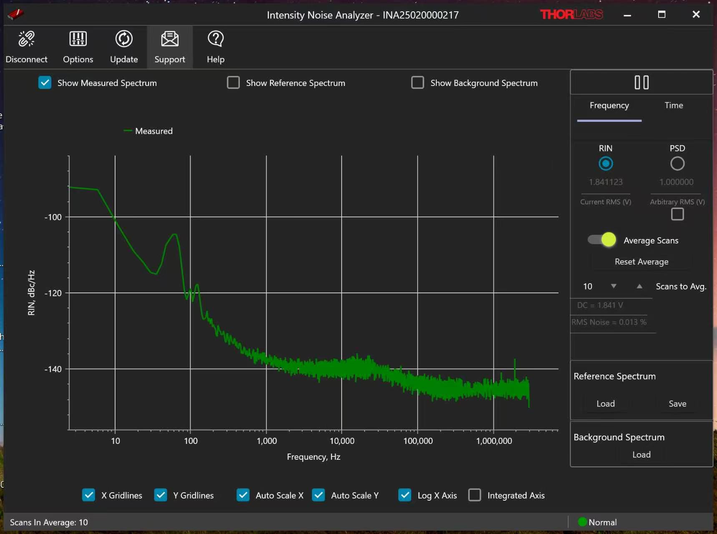Screen dimensions: 717x534
Task: Click the RMS Noise = 0.013 % readout
Action: (x=609, y=322)
